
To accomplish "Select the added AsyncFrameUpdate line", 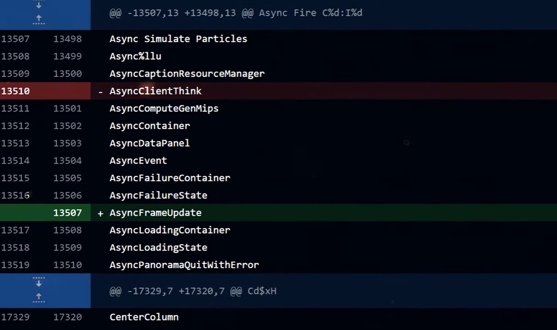I will pos(156,213).
